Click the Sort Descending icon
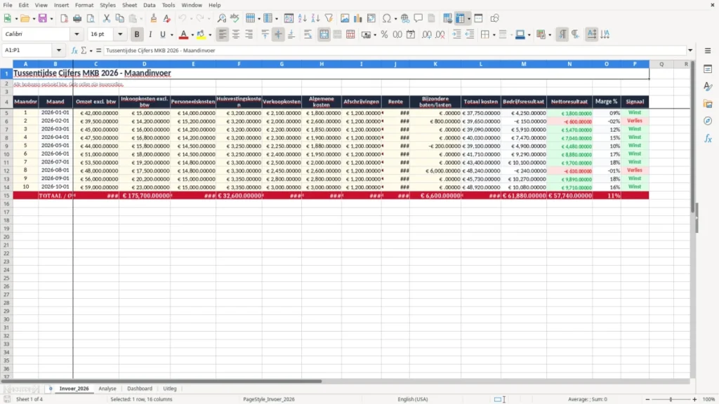 click(315, 18)
